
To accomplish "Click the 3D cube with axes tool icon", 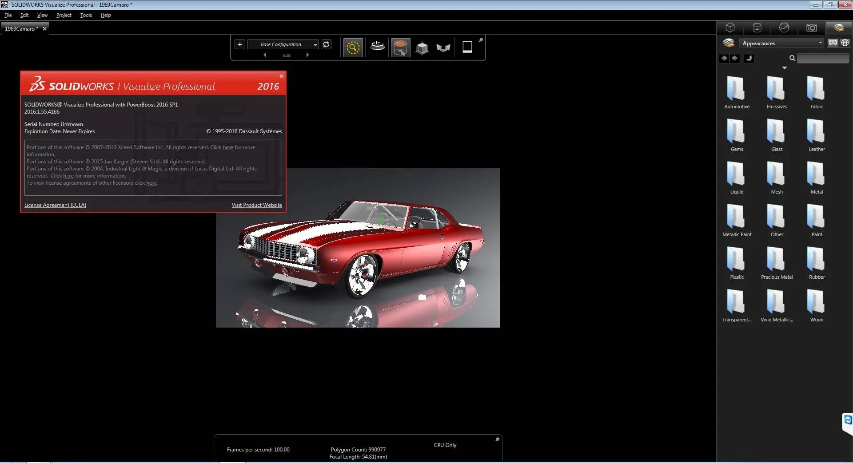I will point(422,47).
